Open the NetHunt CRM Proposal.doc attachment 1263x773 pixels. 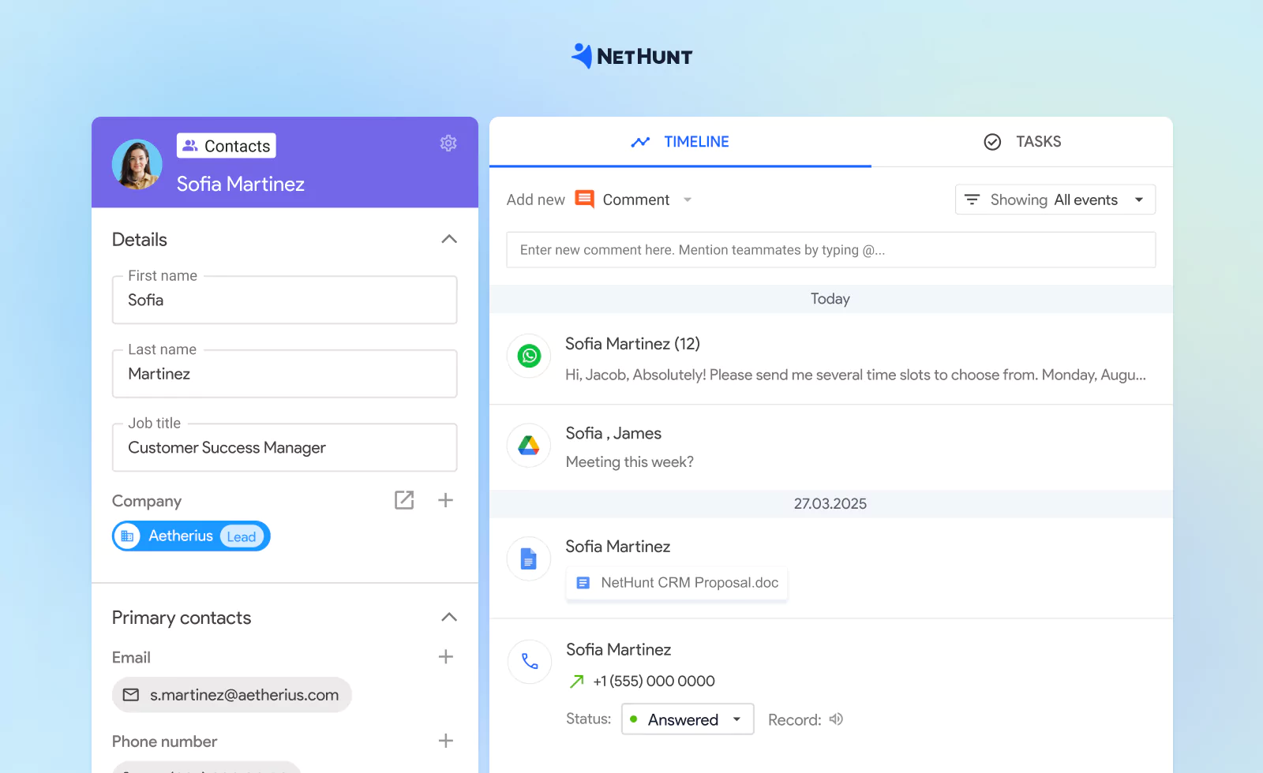676,583
